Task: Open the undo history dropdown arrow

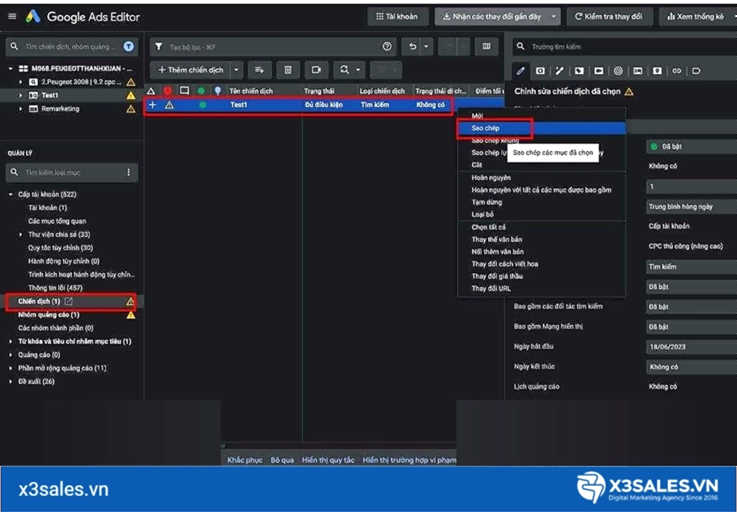Action: pos(426,47)
